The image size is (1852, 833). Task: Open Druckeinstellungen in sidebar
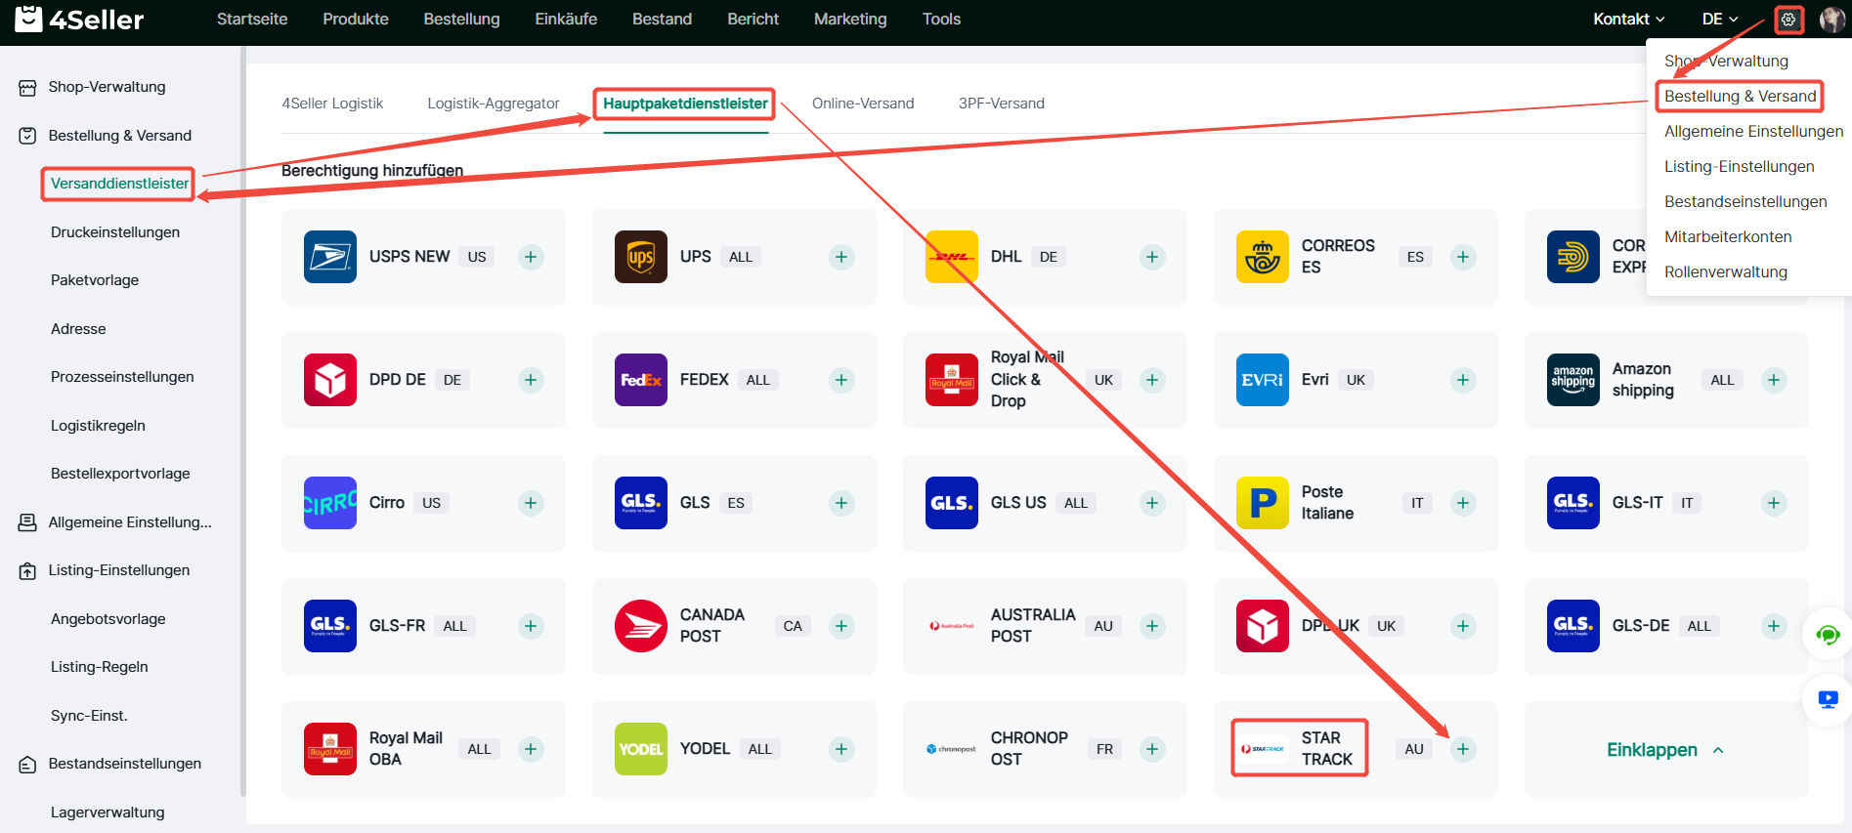tap(115, 232)
